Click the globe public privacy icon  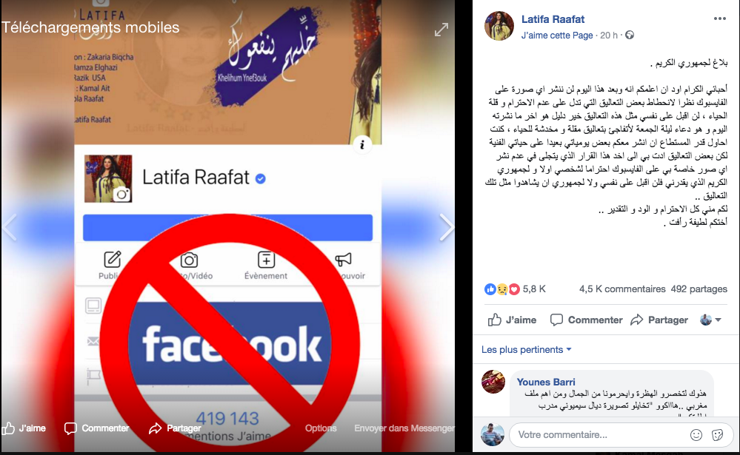click(630, 35)
